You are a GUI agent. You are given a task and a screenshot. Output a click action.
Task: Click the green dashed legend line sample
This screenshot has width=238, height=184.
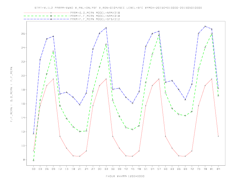(47, 16)
